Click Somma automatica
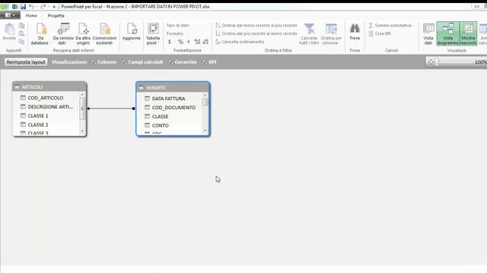The width and height of the screenshot is (487, 273). click(x=390, y=25)
